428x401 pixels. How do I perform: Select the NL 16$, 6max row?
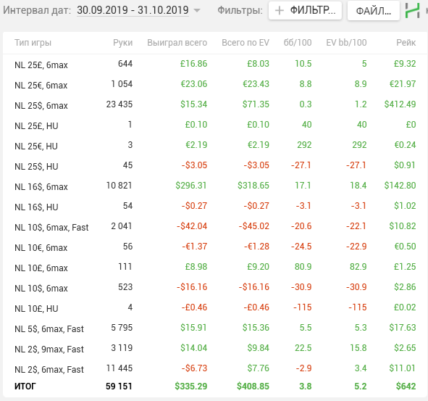tap(214, 186)
